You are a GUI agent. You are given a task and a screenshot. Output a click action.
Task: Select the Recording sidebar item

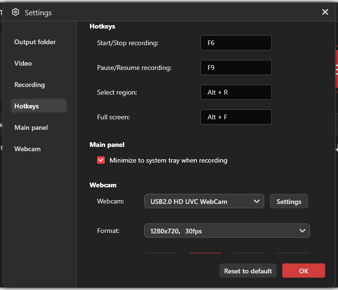(30, 85)
